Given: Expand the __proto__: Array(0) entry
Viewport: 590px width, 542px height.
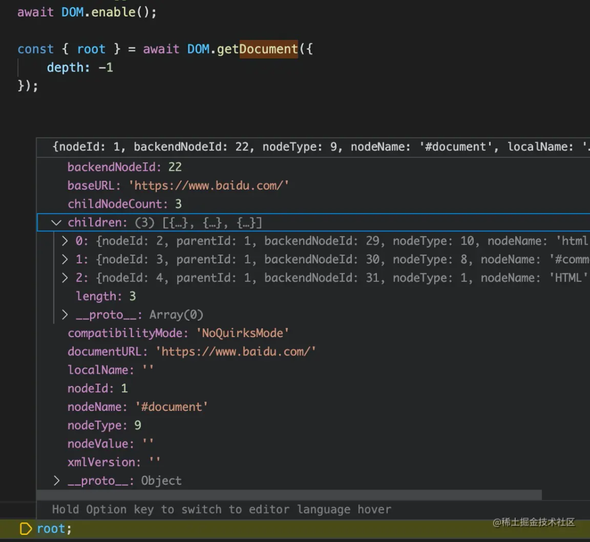Looking at the screenshot, I should click(64, 315).
